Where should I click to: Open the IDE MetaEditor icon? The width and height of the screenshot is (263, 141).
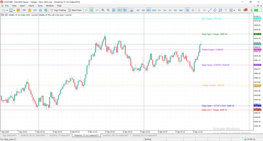[x=24, y=10]
